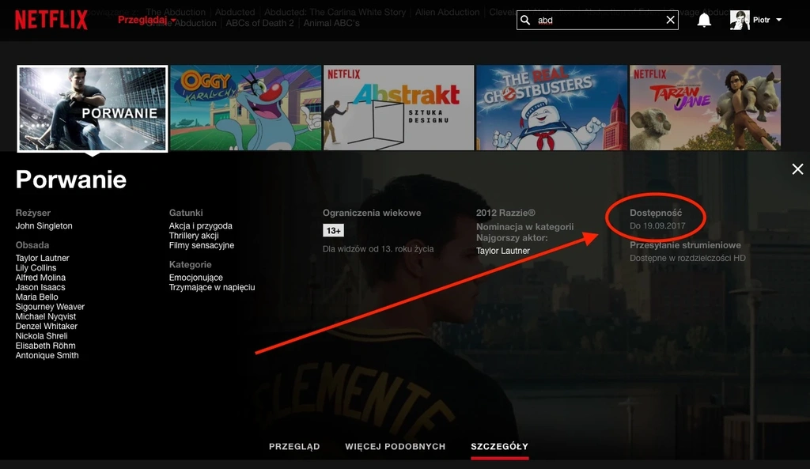Open the Przeglądaj browse dropdown

[x=146, y=20]
